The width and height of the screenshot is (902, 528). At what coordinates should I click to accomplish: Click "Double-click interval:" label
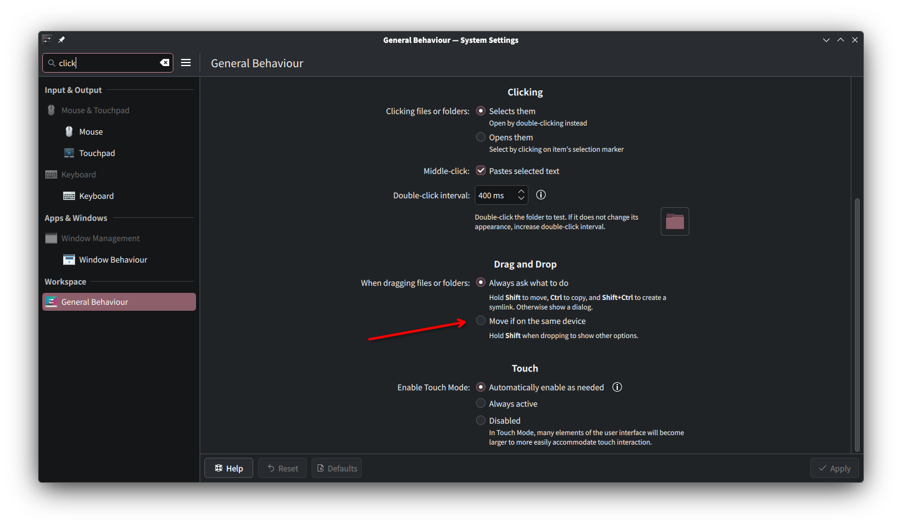click(x=431, y=195)
